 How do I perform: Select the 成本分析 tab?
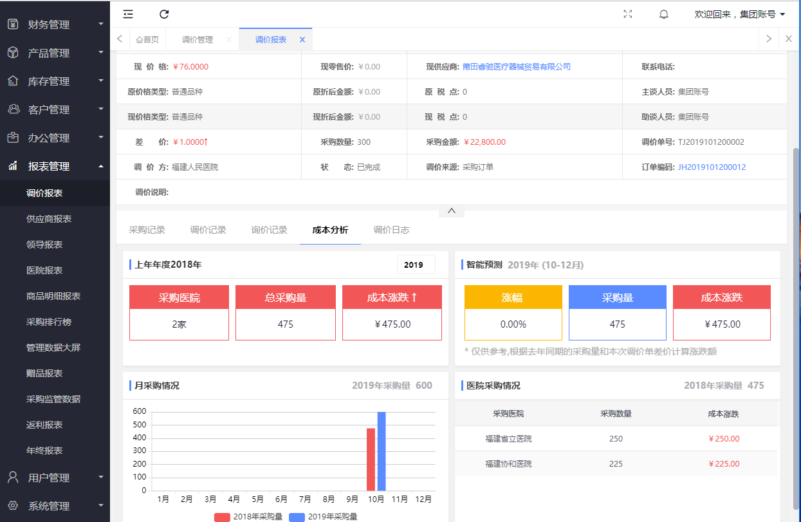click(331, 230)
